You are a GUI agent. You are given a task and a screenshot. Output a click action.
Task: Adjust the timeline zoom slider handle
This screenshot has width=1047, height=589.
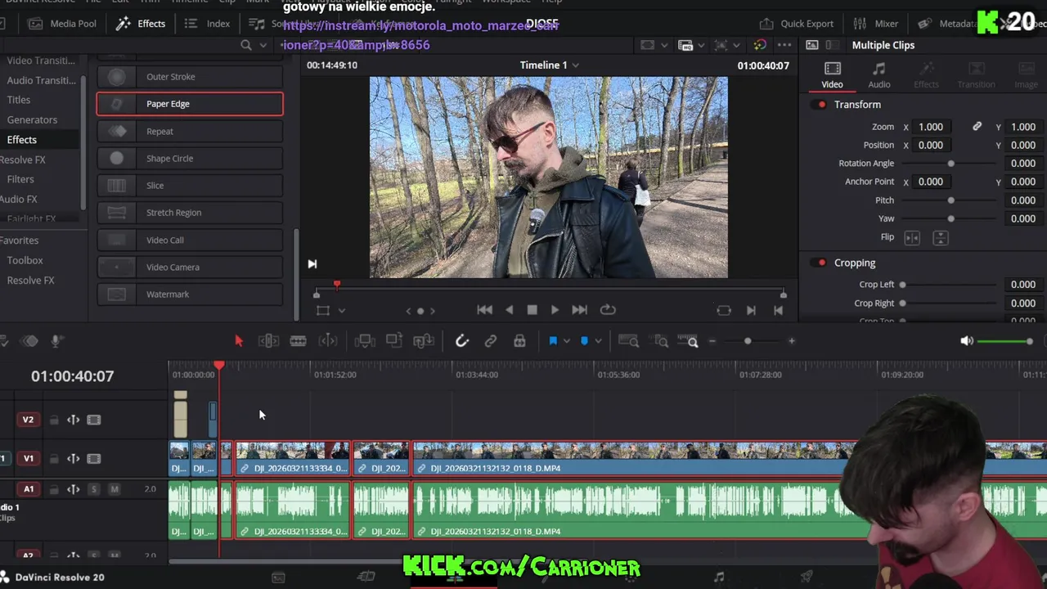748,341
